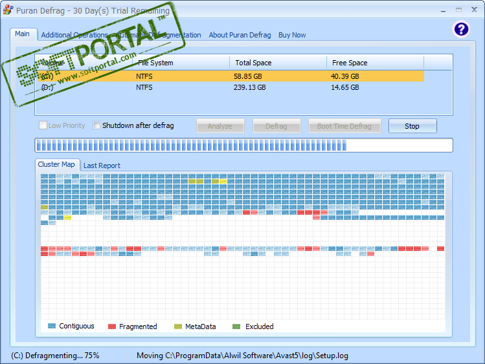Open the Additional Operations tab
The width and height of the screenshot is (485, 364).
74,35
